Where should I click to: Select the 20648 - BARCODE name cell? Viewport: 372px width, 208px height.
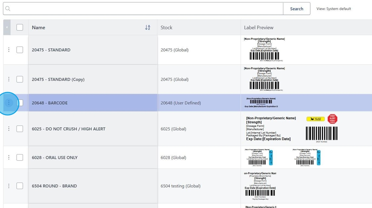click(x=93, y=103)
